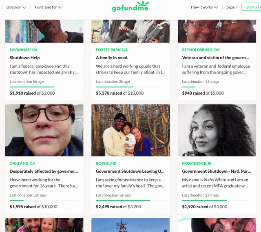
Task: Click the $5,370 raised progress bar
Action: (130, 87)
